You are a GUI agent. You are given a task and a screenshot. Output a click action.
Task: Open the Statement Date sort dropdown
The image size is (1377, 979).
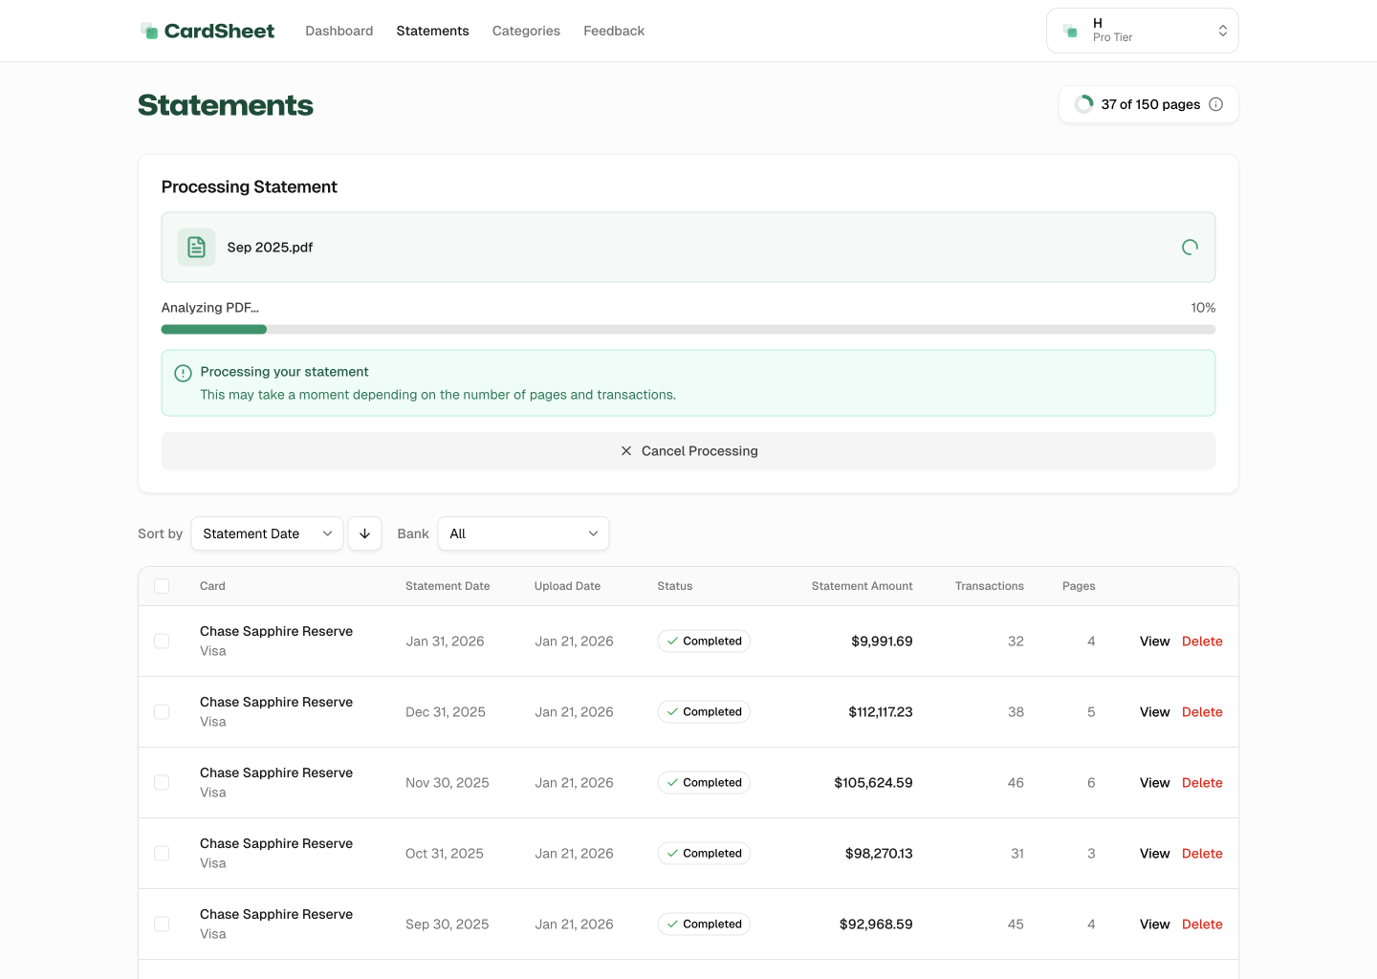267,533
